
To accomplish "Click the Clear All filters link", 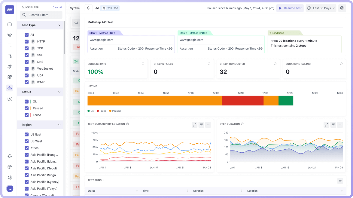I will 57,7.
